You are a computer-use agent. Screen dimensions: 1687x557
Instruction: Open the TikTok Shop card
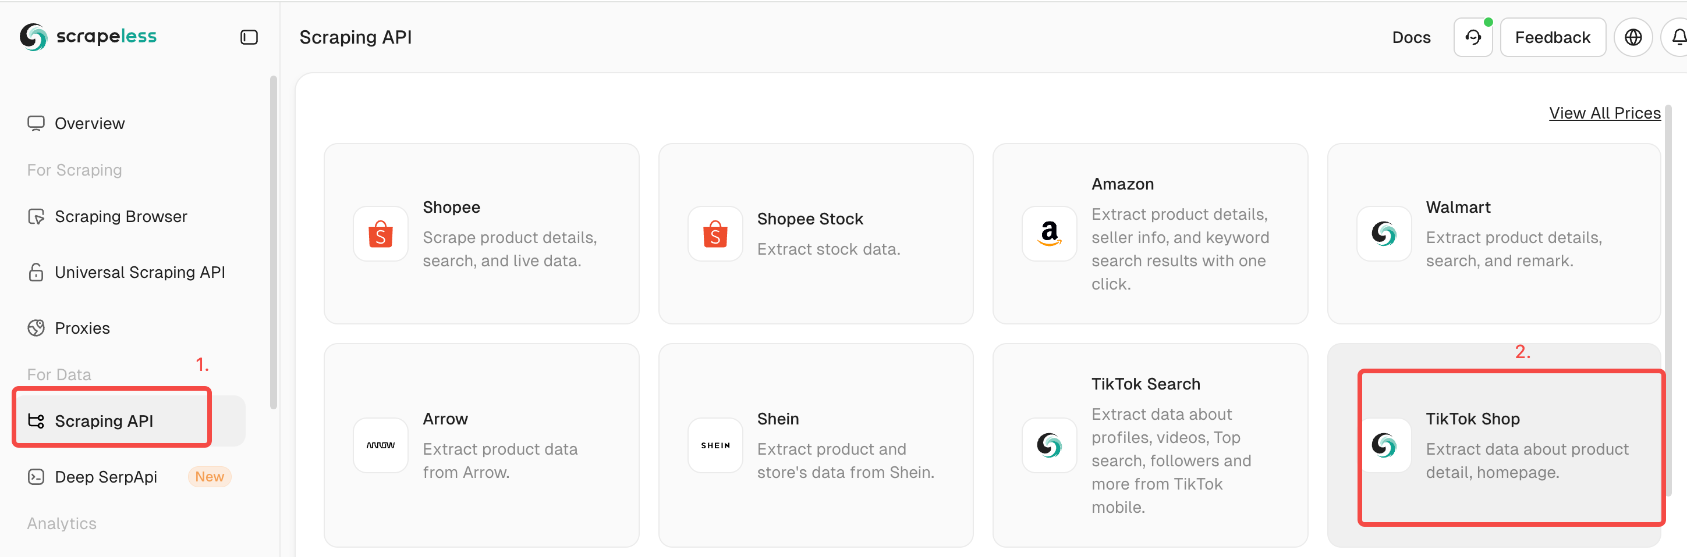point(1493,445)
